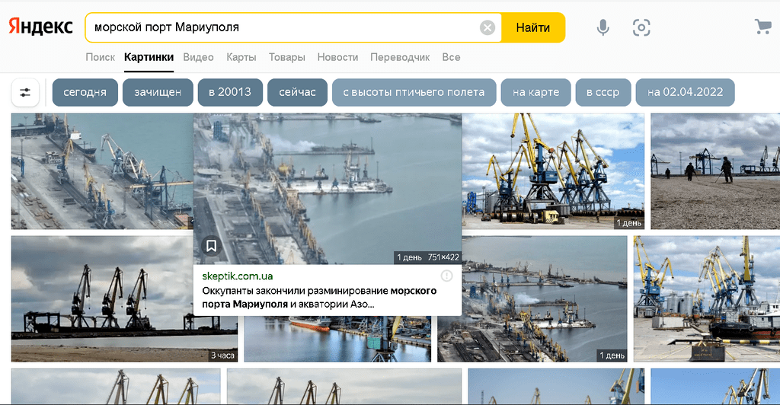Toggle the сейчас filter chip
This screenshot has height=405, width=780.
[297, 92]
